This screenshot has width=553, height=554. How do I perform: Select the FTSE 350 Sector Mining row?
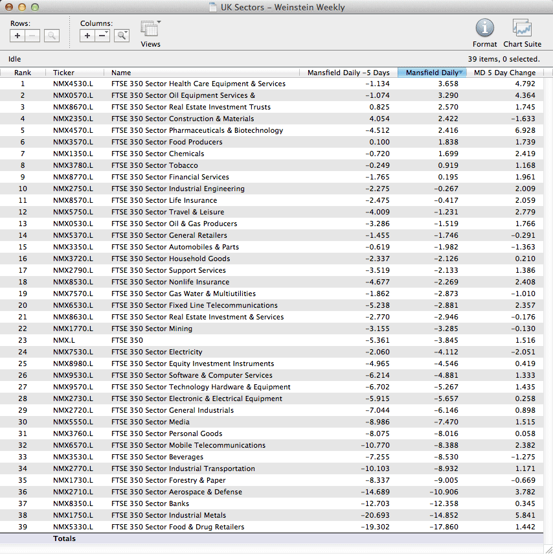tap(152, 329)
